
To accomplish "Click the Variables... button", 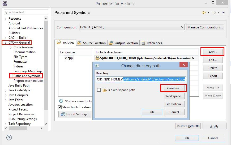I will 174,88.
